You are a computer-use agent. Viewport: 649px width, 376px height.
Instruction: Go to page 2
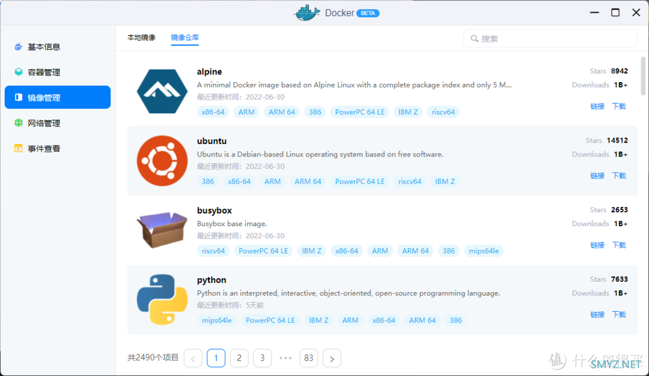tap(239, 358)
